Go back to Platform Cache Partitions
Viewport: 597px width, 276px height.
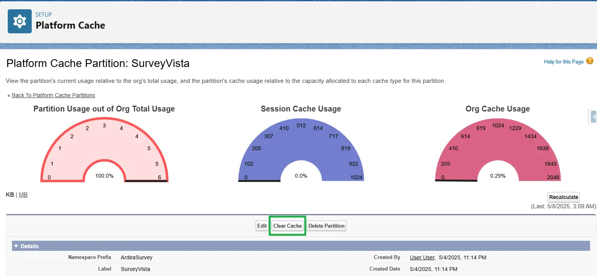(x=53, y=95)
